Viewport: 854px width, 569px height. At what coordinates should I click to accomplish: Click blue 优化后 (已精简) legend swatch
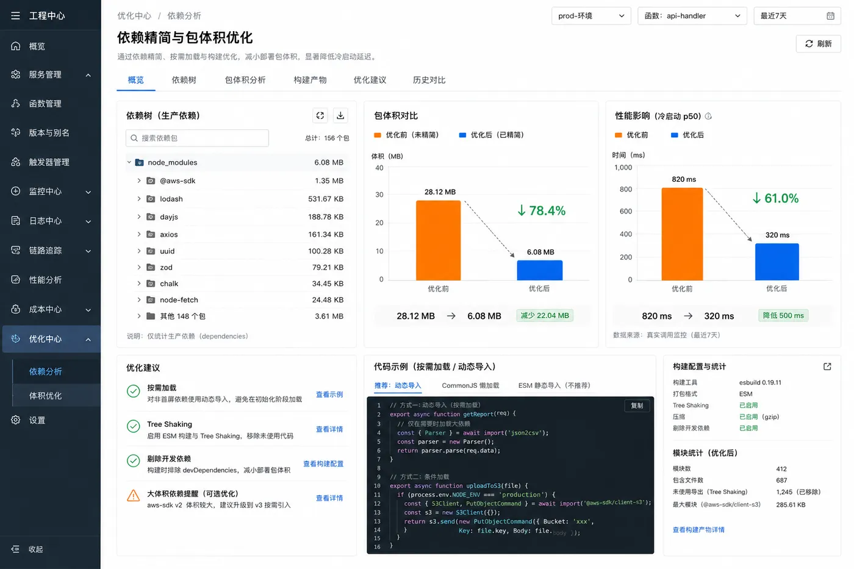[462, 135]
